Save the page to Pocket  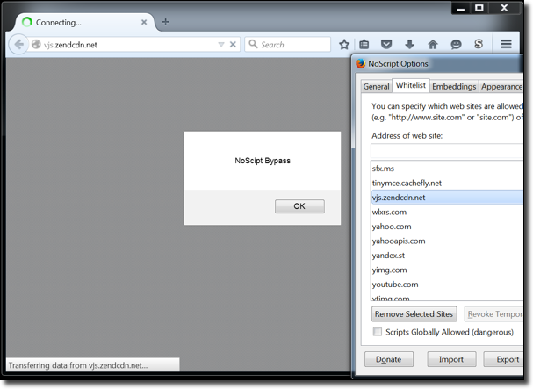click(x=386, y=44)
